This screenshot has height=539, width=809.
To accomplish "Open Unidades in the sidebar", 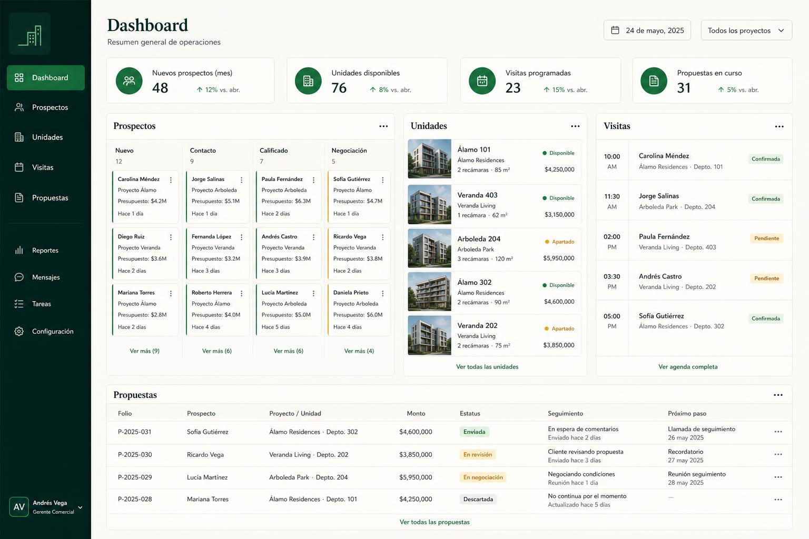I will click(46, 137).
